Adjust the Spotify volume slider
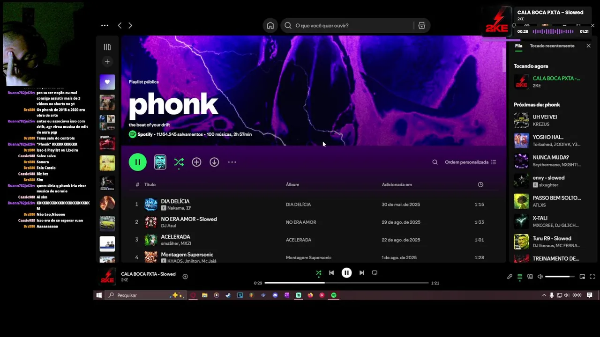This screenshot has height=337, width=600. point(559,277)
